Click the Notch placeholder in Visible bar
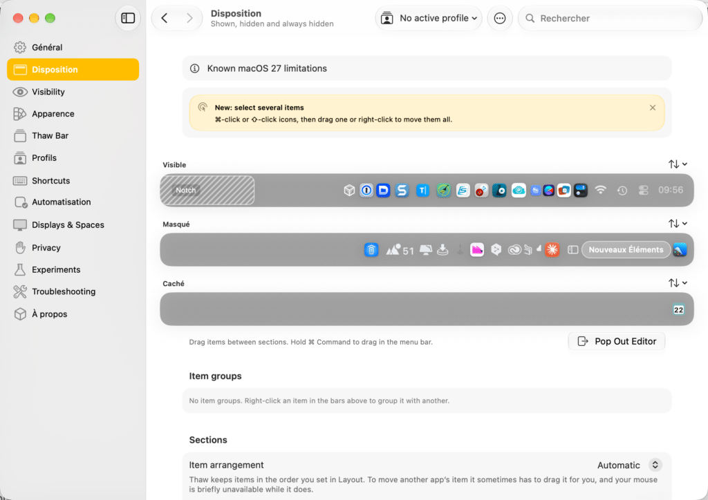 point(207,190)
